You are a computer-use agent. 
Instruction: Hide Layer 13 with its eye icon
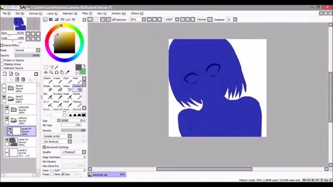pos(7,140)
